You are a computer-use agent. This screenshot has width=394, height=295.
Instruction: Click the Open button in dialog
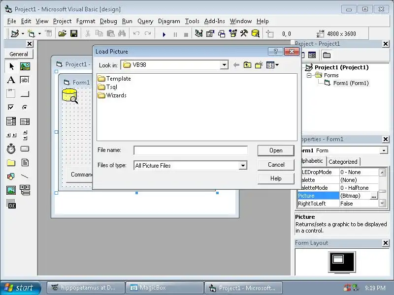276,150
